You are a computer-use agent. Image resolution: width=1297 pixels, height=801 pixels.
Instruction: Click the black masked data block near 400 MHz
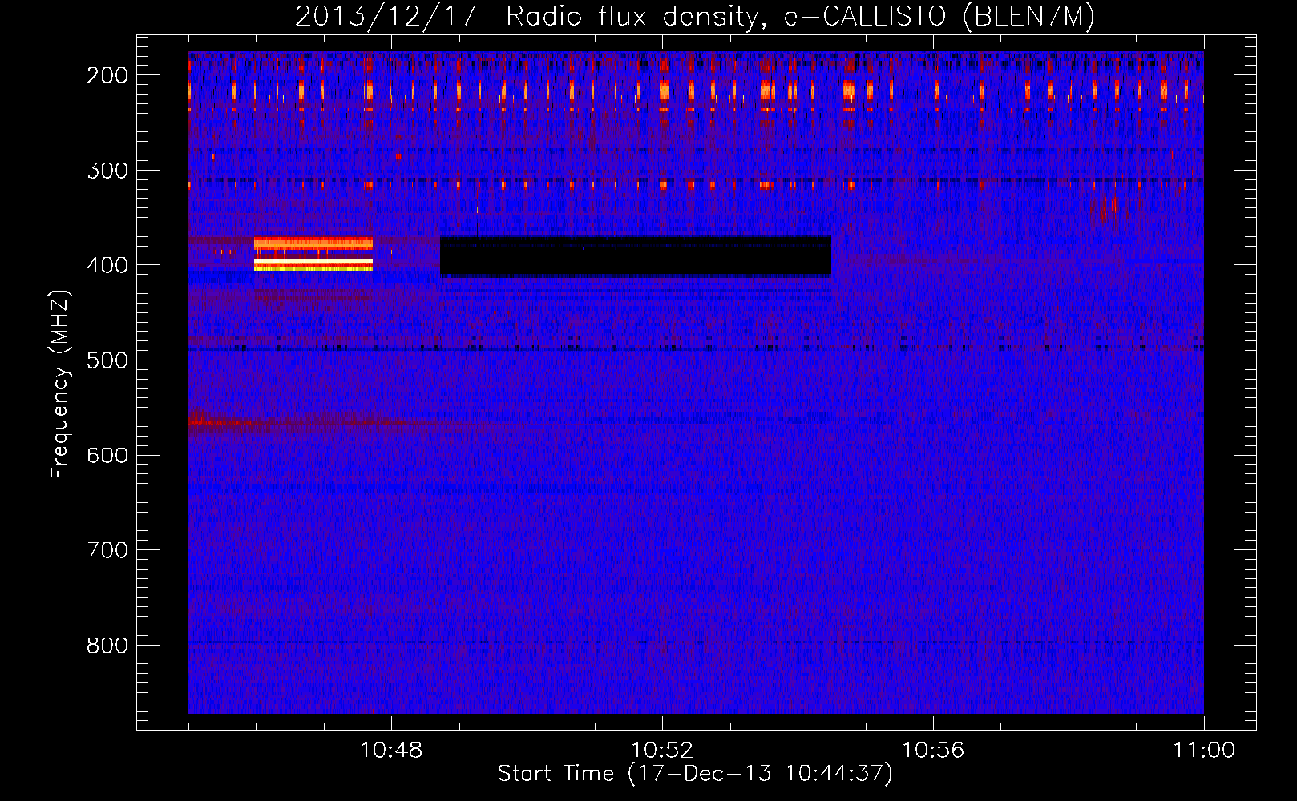pyautogui.click(x=636, y=256)
